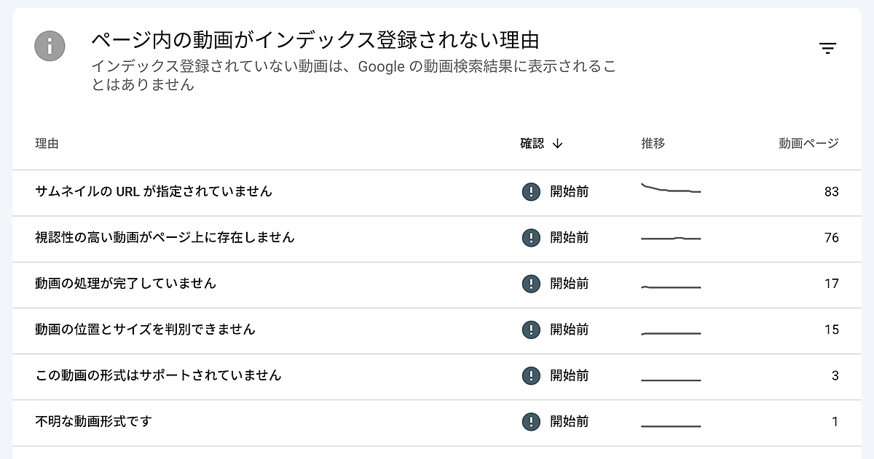Open the filter rows icon

(x=827, y=49)
